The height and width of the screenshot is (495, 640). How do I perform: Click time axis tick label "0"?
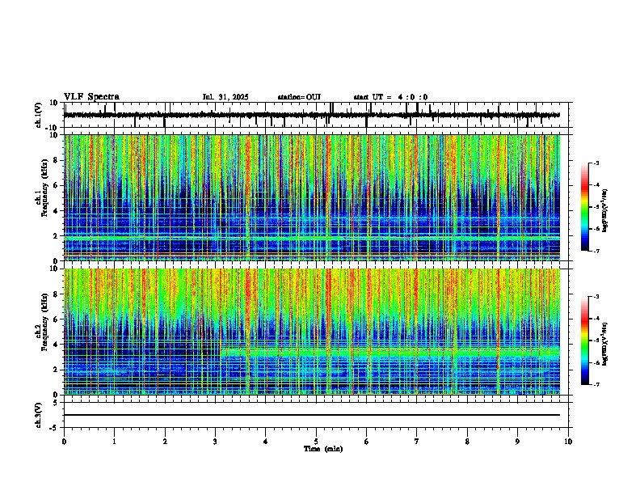coord(64,442)
